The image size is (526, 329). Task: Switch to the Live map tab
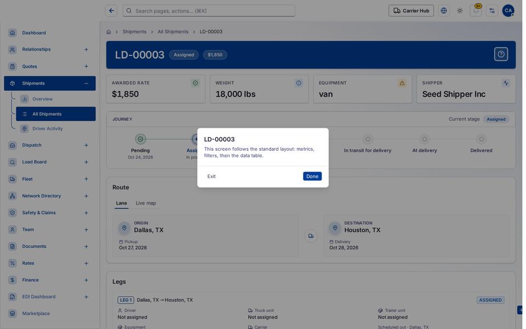coord(146,203)
